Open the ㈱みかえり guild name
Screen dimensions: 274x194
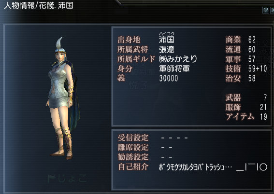point(178,59)
